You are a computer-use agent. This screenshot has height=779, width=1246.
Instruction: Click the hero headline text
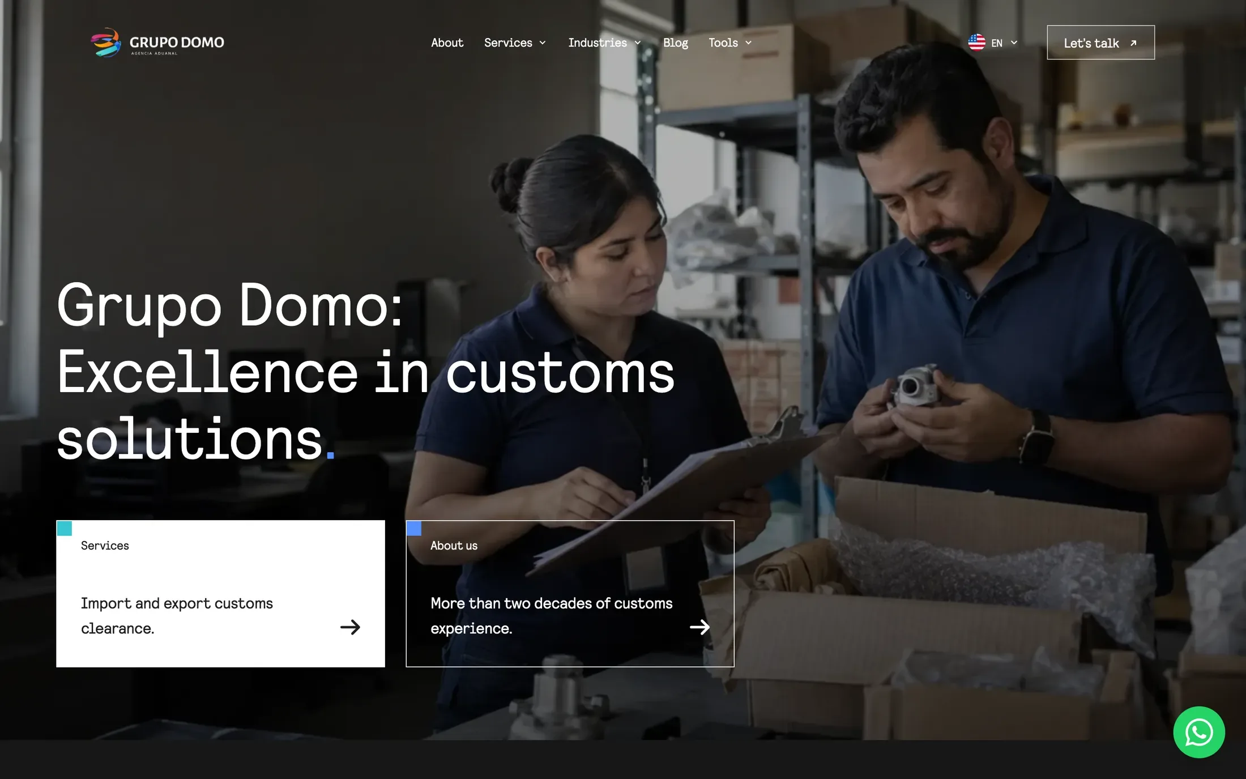coord(366,372)
